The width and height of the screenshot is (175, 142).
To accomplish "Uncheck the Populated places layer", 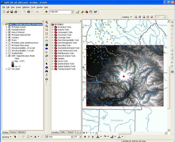I will click(x=9, y=30).
